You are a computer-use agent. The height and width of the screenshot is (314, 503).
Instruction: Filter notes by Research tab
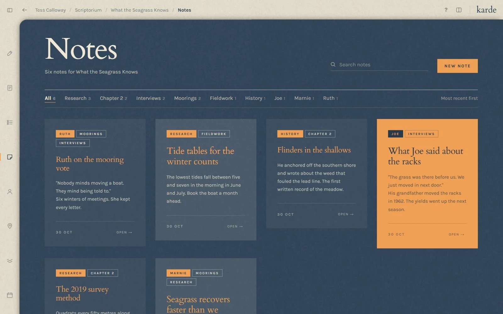(78, 98)
